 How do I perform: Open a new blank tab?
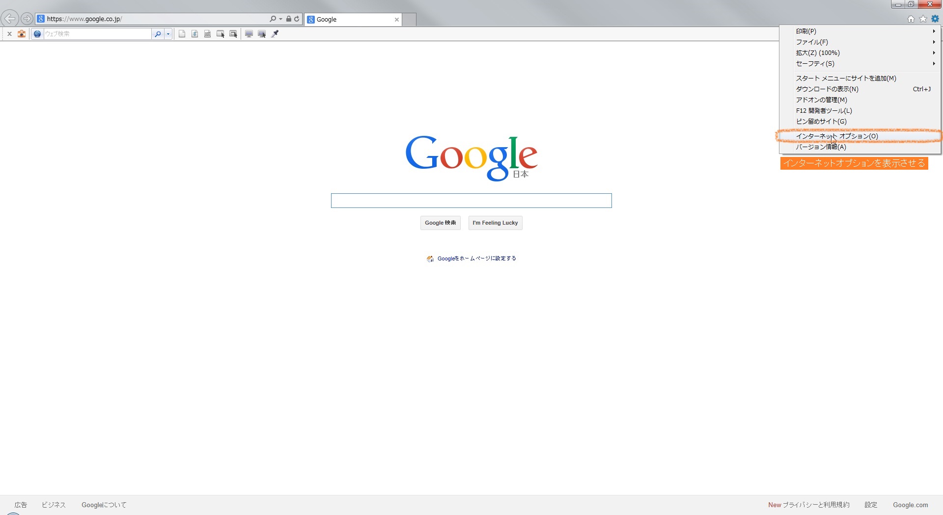[409, 20]
